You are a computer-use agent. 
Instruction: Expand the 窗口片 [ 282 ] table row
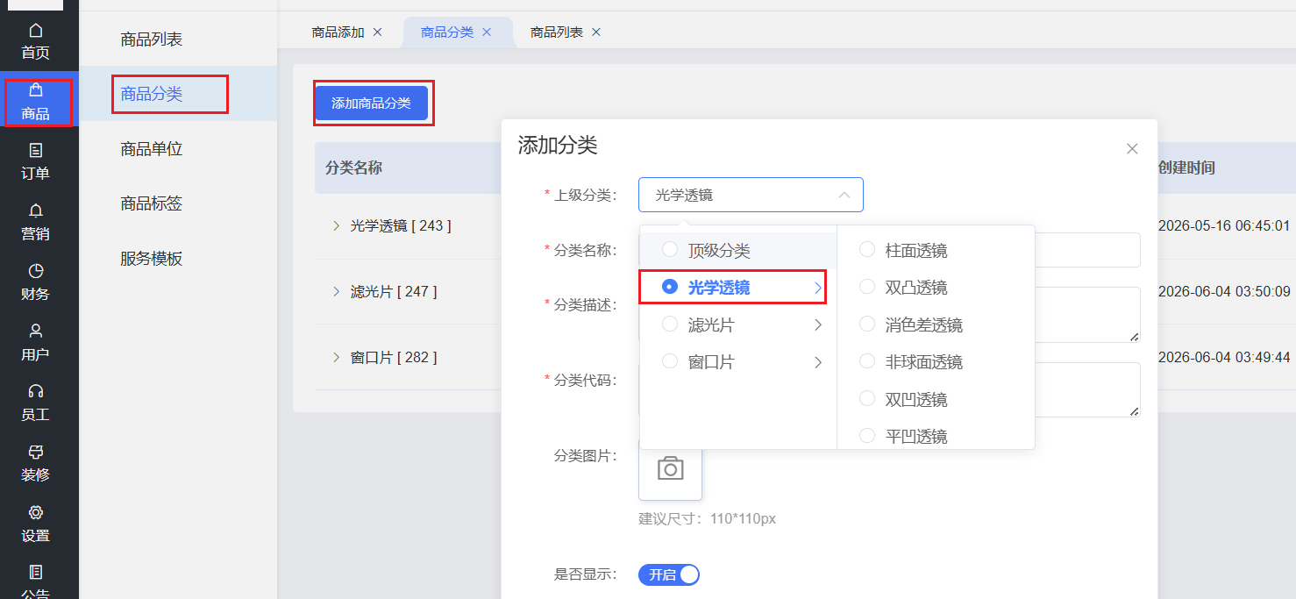pyautogui.click(x=337, y=357)
